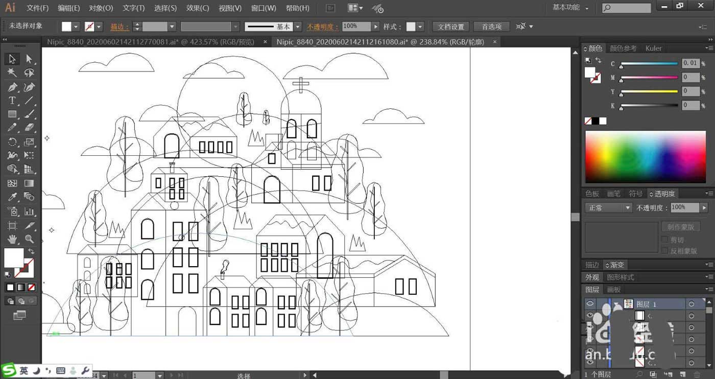Pick the Lasso tool
Image resolution: width=715 pixels, height=379 pixels.
[29, 73]
